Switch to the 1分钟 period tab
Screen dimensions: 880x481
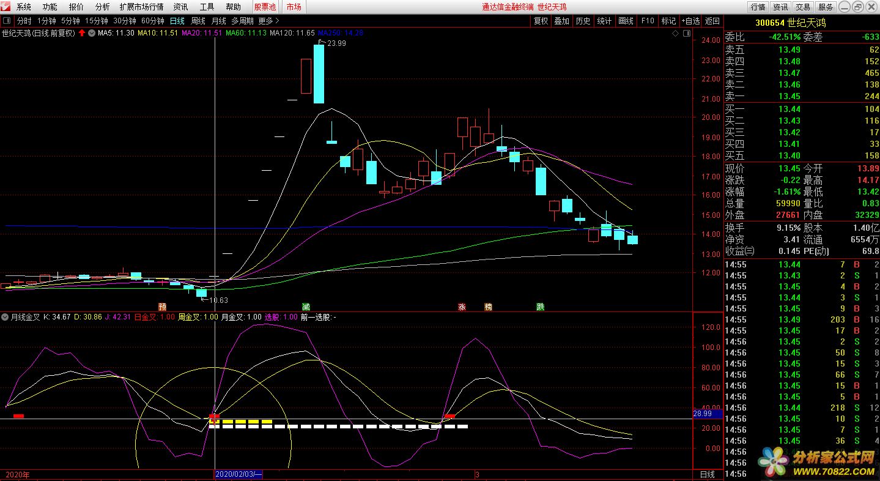47,21
